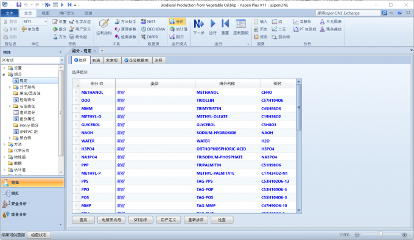Open the Ternary Diagram (三元图表) tool
Viewport: 414px width, 240px height.
coord(331,22)
